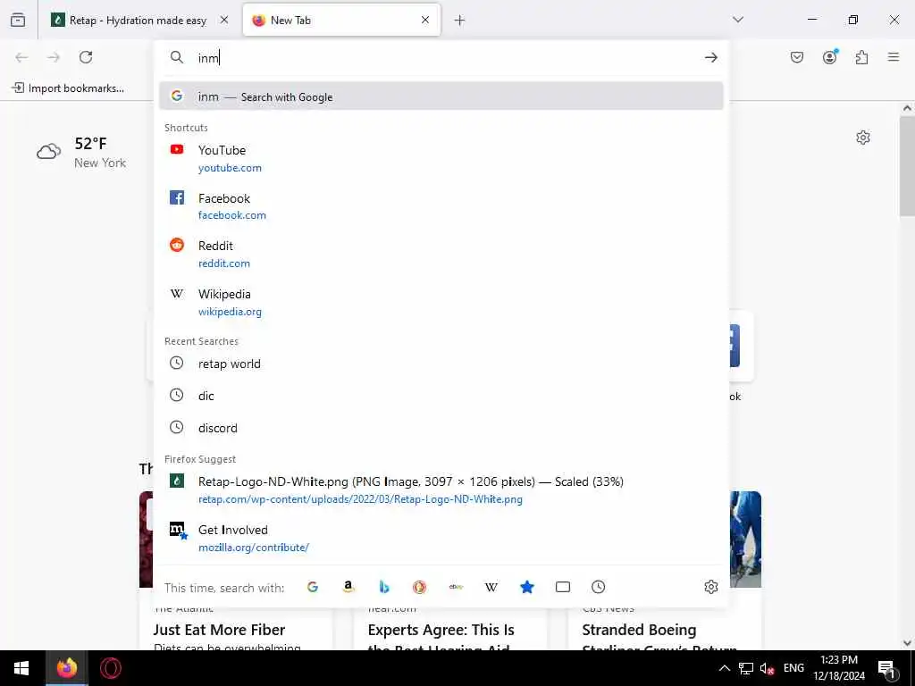
Task: Click scrollbar up arrow
Action: click(907, 108)
